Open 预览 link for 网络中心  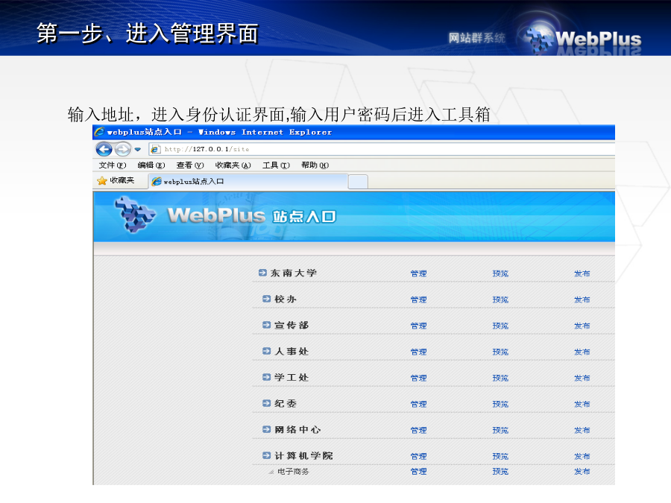coord(500,430)
